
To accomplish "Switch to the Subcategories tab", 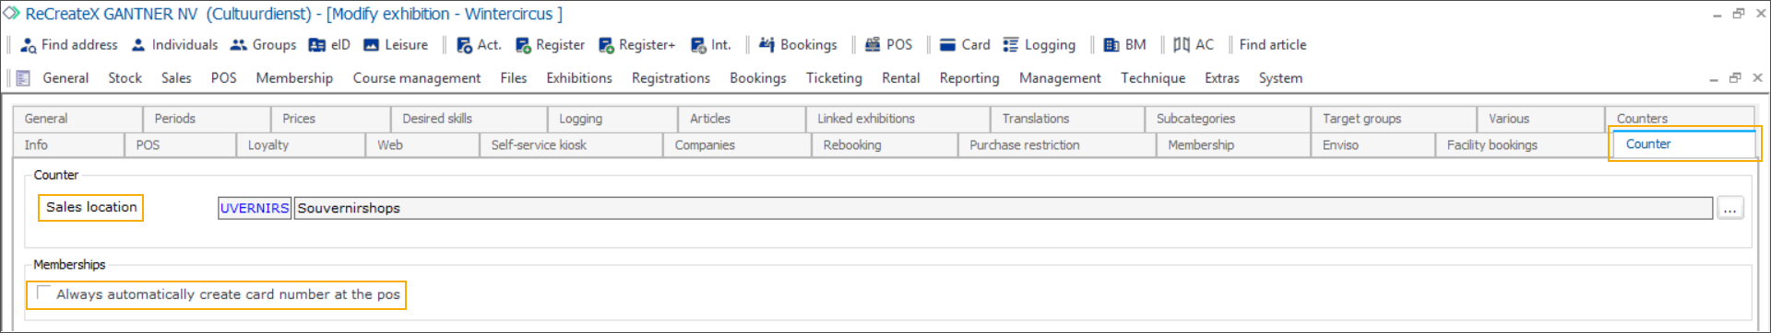I will [x=1228, y=119].
